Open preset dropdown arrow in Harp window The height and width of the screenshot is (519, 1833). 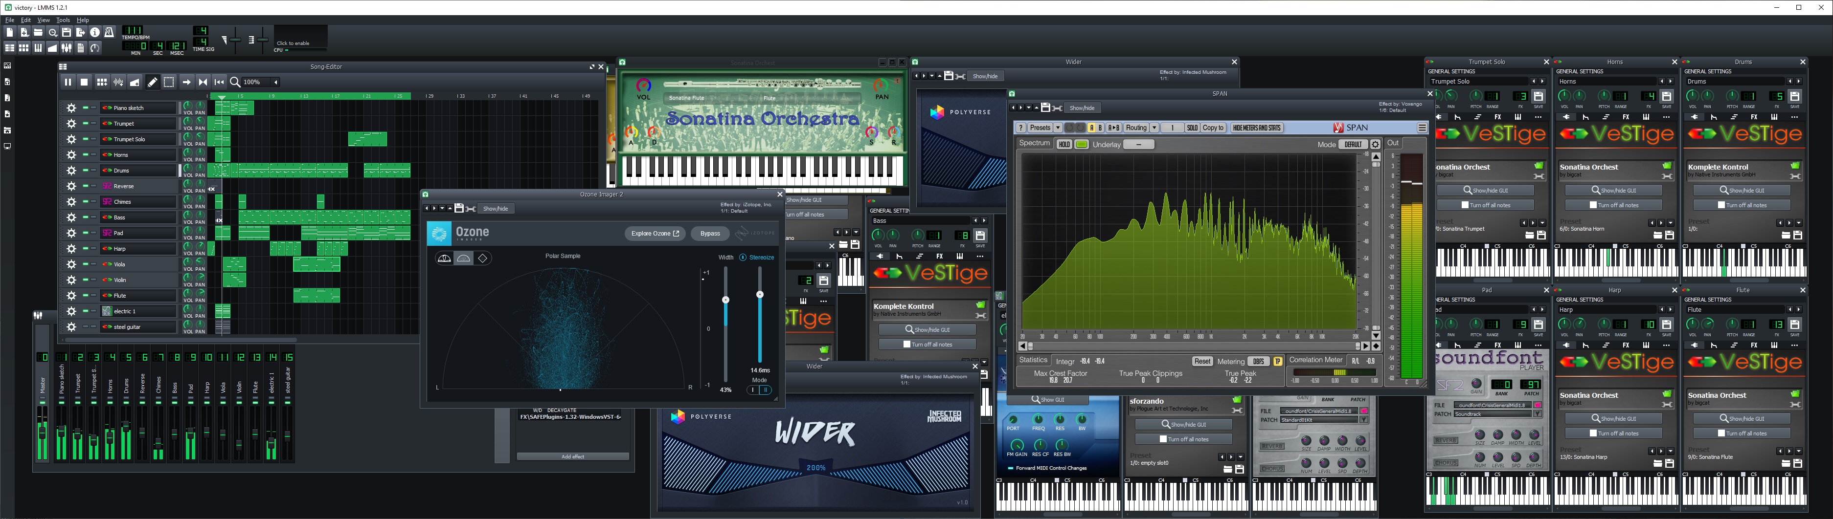(1671, 451)
